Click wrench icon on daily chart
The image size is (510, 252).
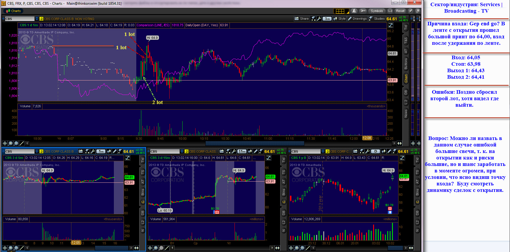pyautogui.click(x=368, y=151)
